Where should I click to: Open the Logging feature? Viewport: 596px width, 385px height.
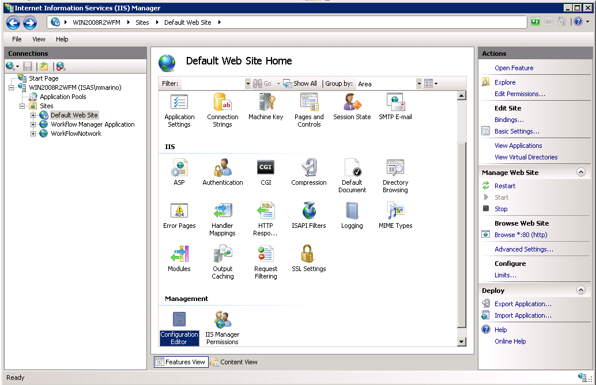(352, 216)
